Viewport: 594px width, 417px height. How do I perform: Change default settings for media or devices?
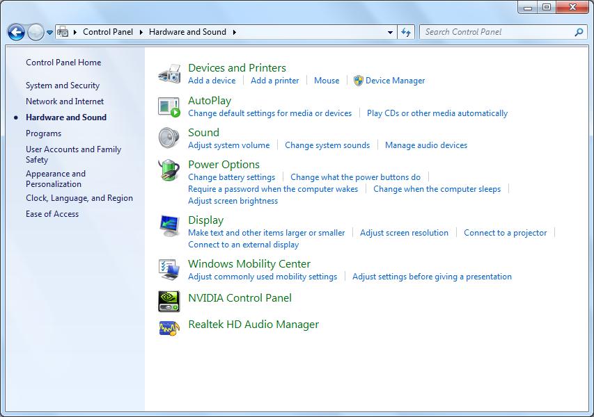click(x=269, y=113)
